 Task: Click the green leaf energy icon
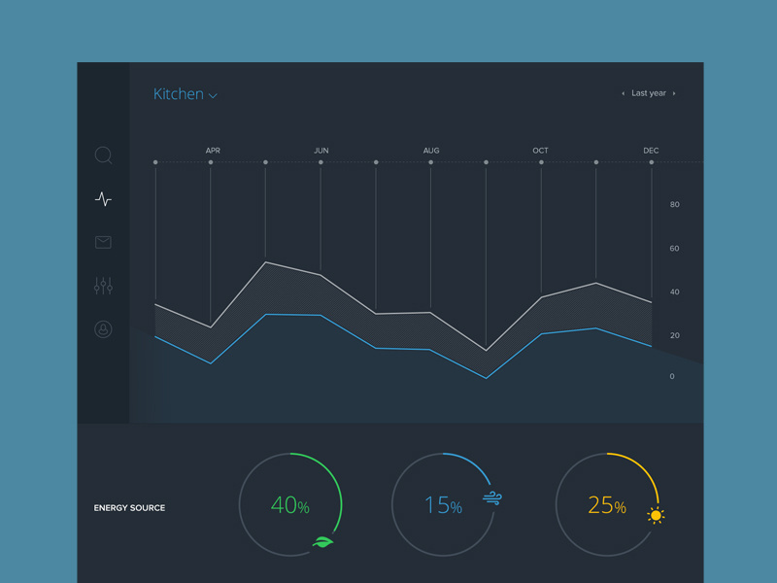point(322,542)
